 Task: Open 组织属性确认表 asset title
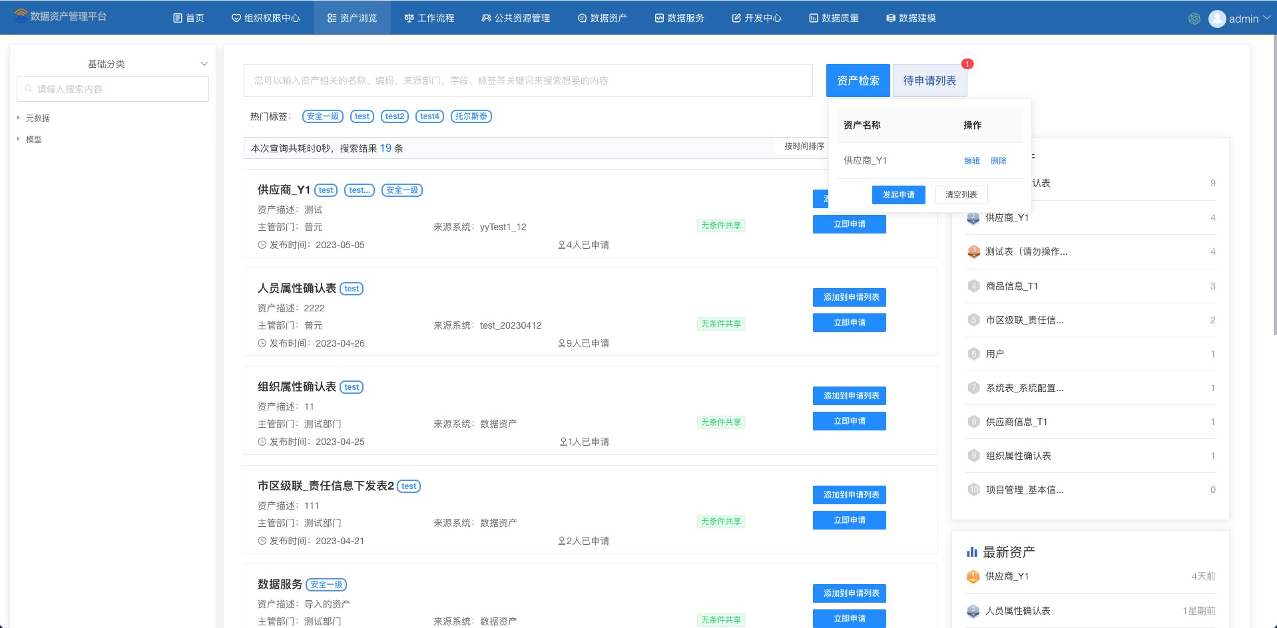(x=297, y=387)
